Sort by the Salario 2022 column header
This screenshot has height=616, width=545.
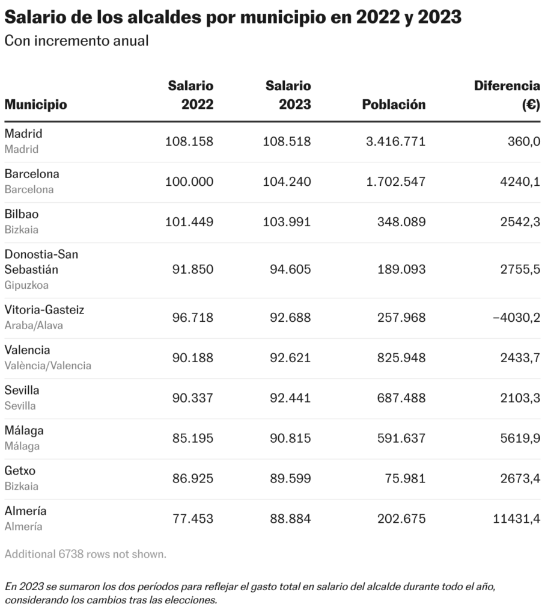[190, 95]
